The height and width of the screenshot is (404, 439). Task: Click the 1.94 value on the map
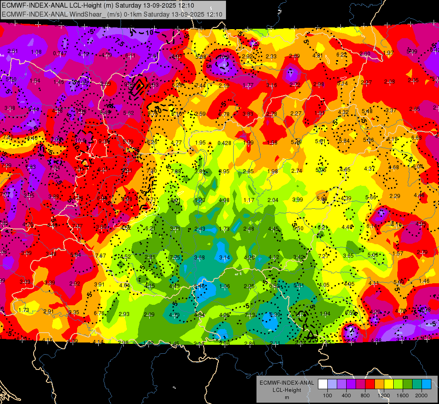pos(325,314)
